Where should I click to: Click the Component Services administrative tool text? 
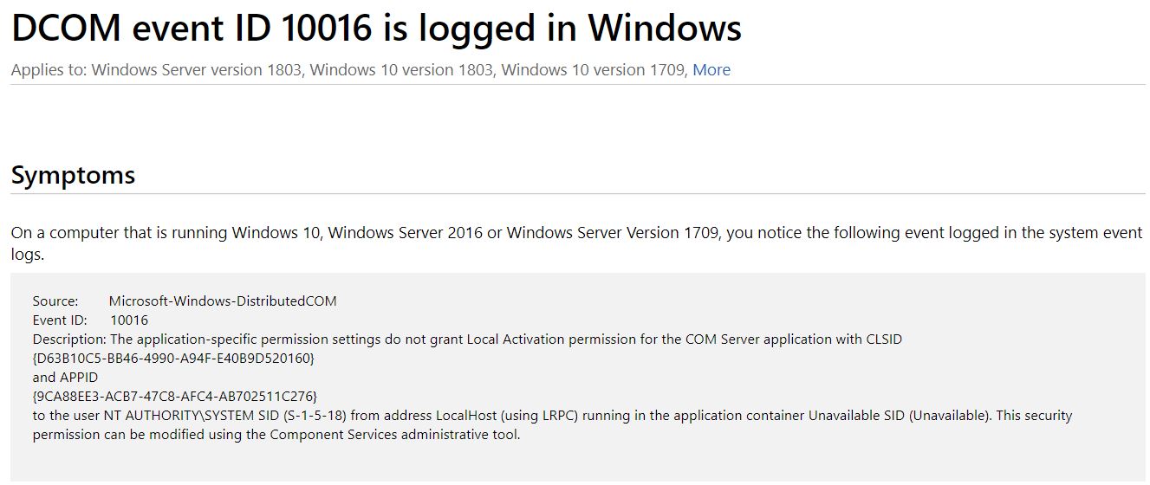(x=393, y=435)
